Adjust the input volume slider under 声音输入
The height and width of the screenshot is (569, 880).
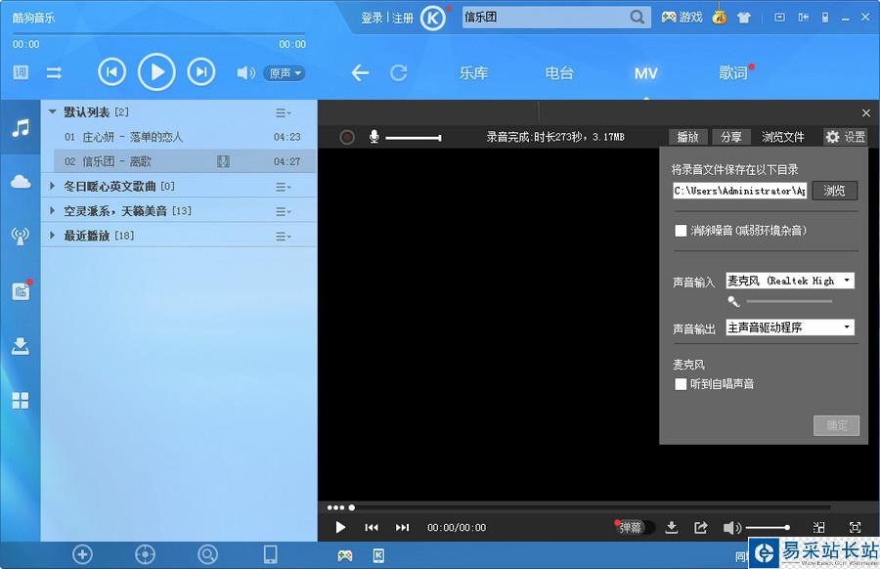pos(788,301)
